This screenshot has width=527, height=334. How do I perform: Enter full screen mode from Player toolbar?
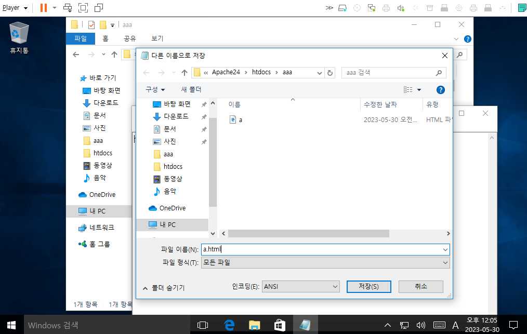click(83, 8)
